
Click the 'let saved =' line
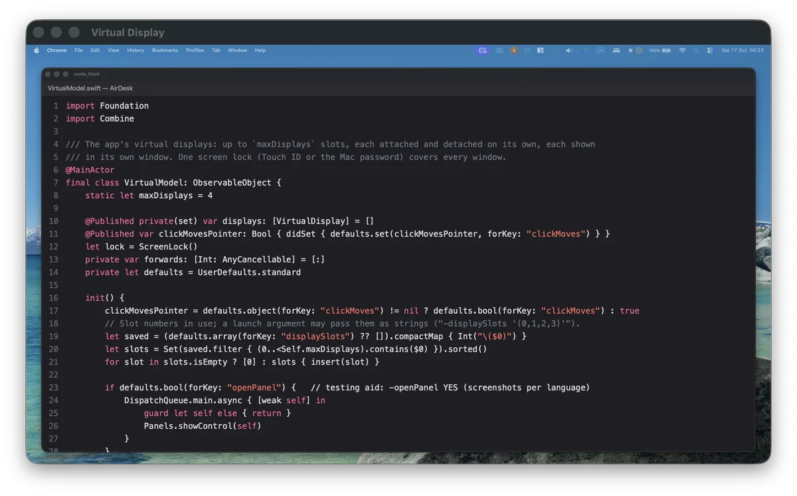click(315, 336)
